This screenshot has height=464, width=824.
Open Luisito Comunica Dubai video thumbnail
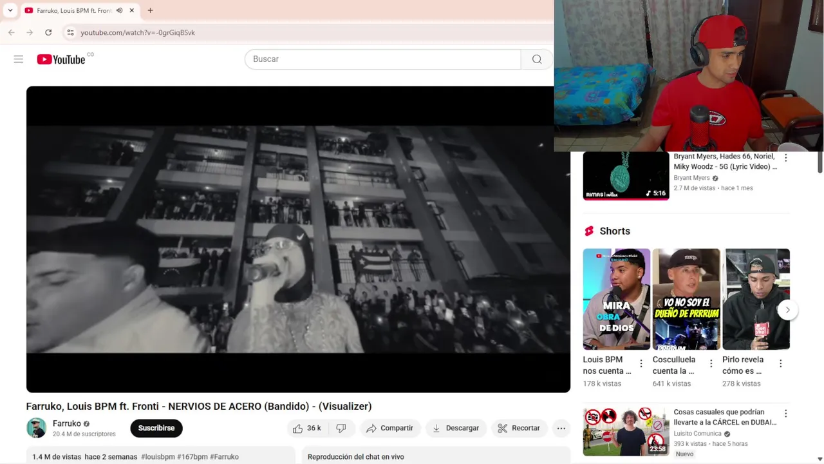(x=626, y=431)
